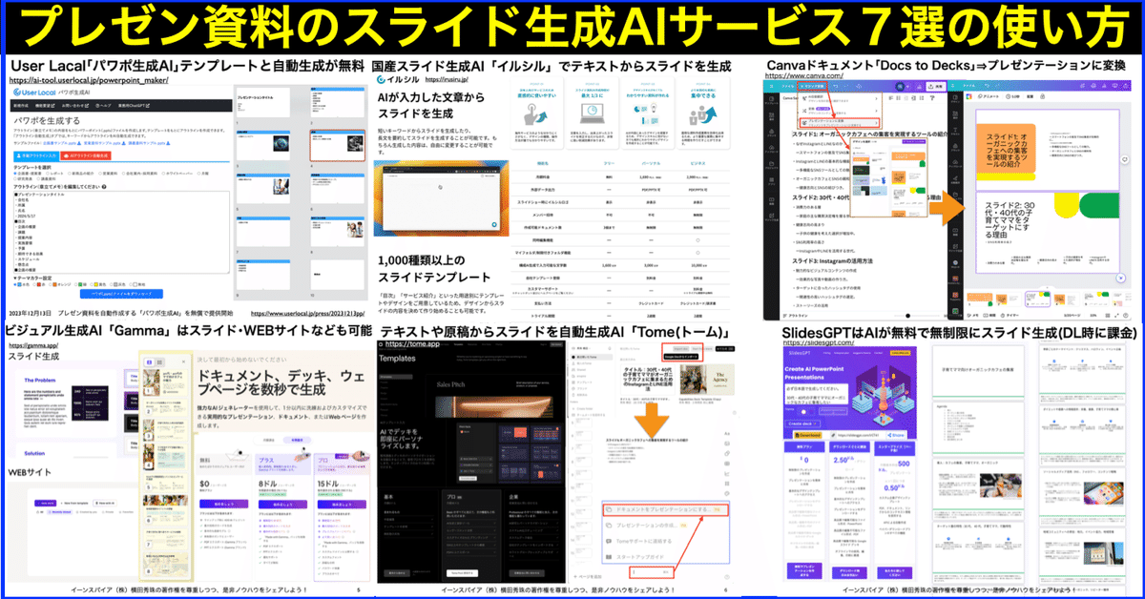This screenshot has height=599, width=1145.
Task: Click the user avatar icon in Canva header
Action: point(898,84)
